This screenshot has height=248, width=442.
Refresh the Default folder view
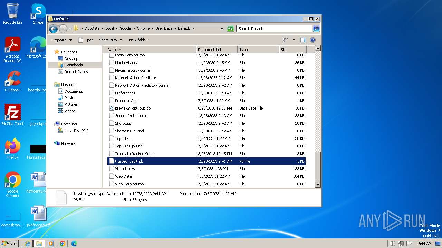point(230,29)
